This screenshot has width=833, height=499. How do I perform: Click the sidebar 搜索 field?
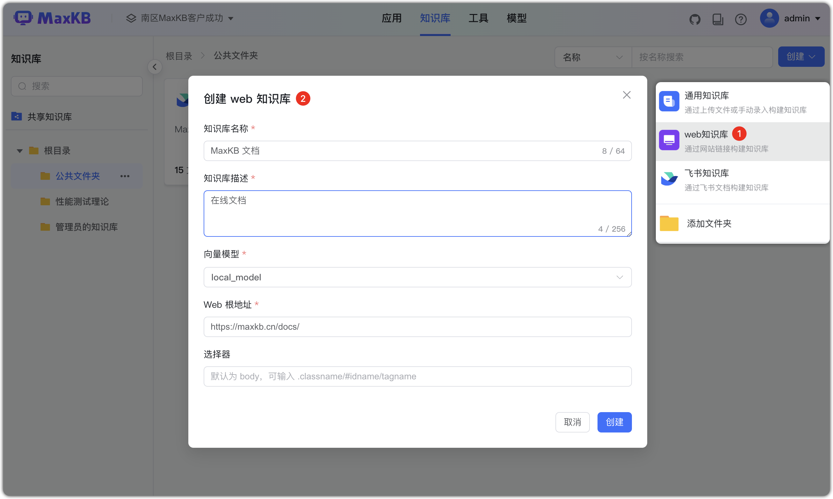pyautogui.click(x=76, y=86)
